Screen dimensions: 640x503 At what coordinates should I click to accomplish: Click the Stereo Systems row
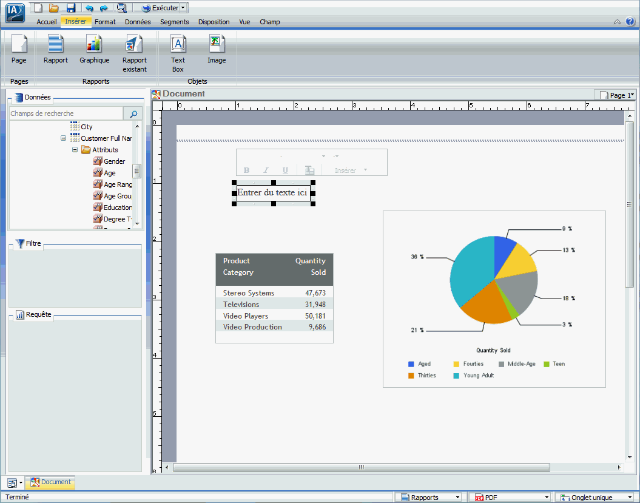[274, 292]
